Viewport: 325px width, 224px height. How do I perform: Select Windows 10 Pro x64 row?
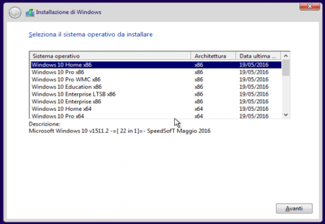coord(156,116)
